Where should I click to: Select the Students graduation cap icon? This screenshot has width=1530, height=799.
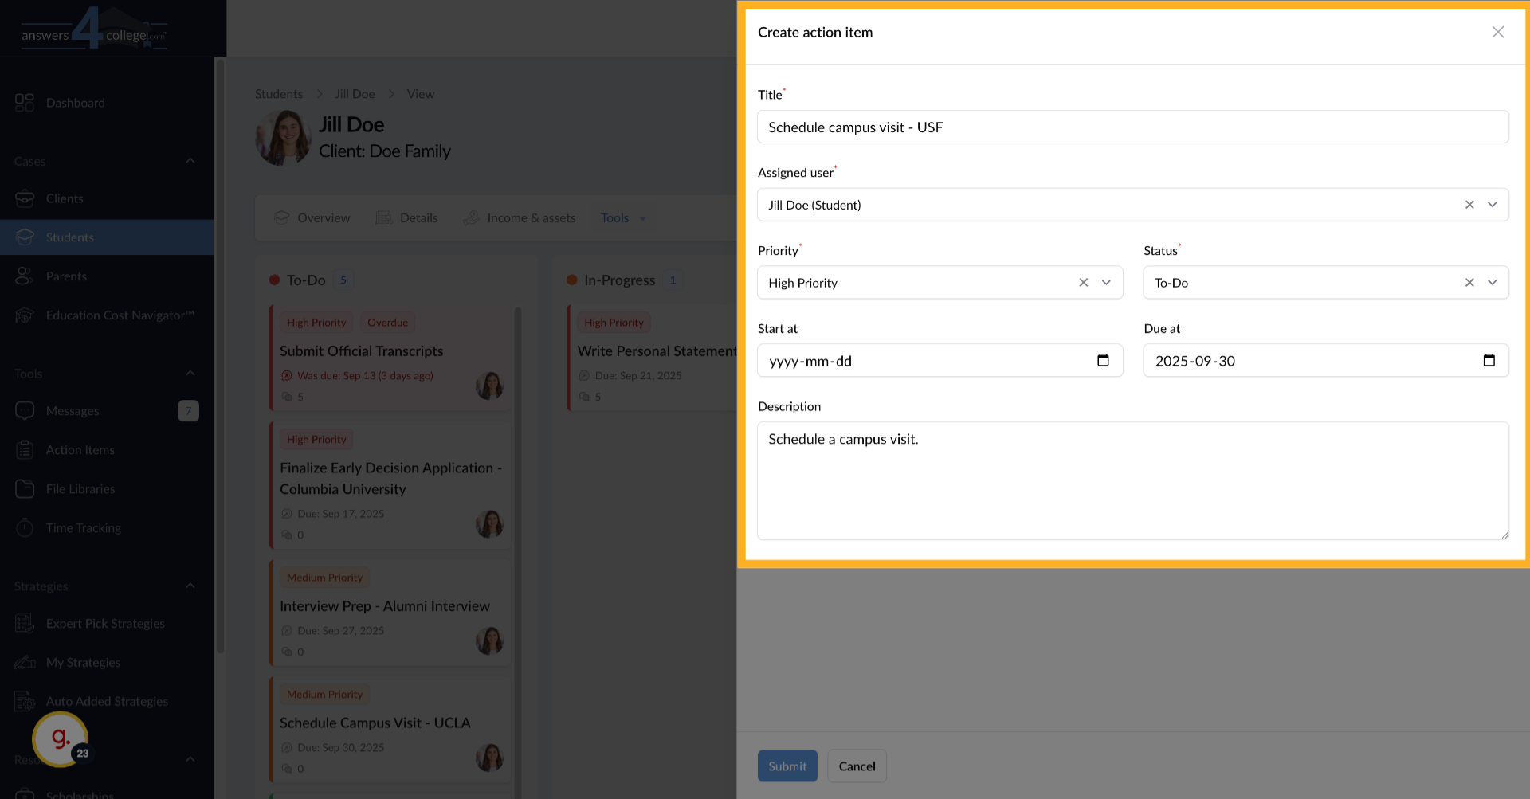pyautogui.click(x=25, y=237)
